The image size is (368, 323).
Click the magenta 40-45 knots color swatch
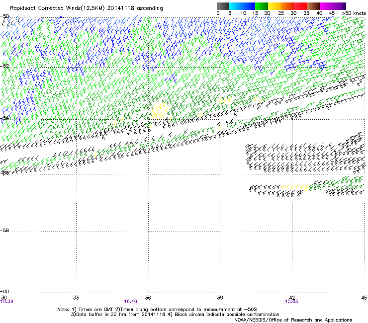click(x=326, y=6)
